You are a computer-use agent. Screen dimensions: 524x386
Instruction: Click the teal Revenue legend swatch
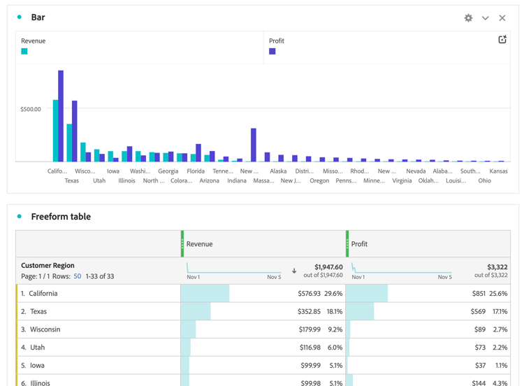(x=24, y=51)
